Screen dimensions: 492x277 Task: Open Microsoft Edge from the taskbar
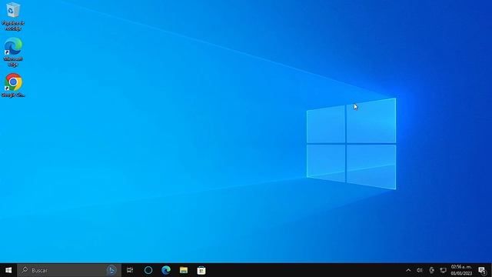[166, 270]
